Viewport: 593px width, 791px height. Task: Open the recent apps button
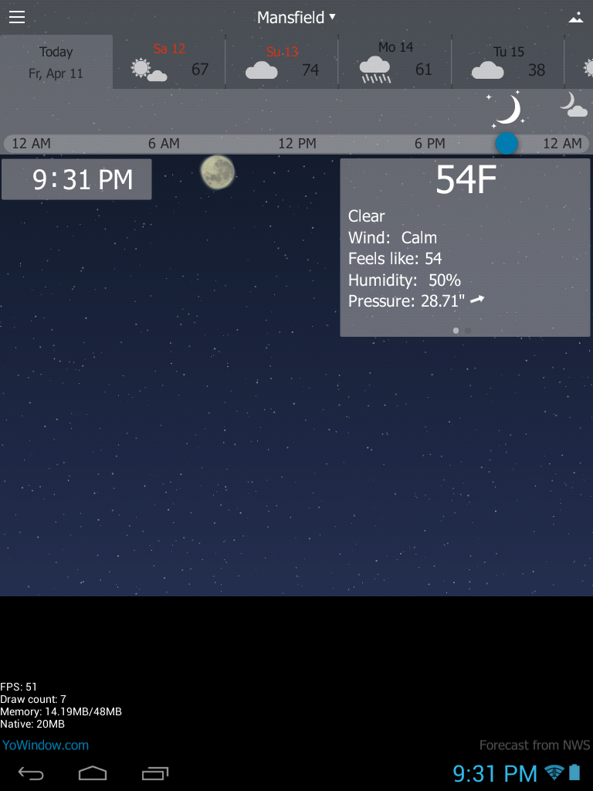click(x=155, y=772)
